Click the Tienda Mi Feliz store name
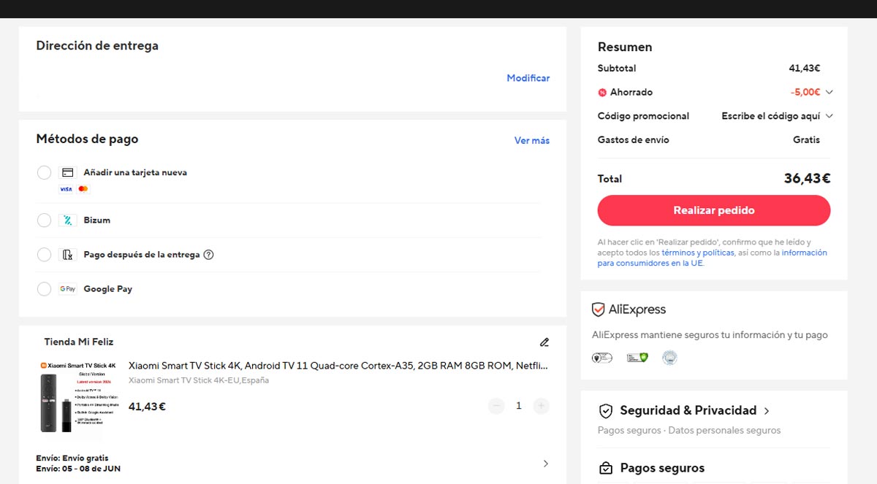The image size is (877, 484). click(79, 342)
